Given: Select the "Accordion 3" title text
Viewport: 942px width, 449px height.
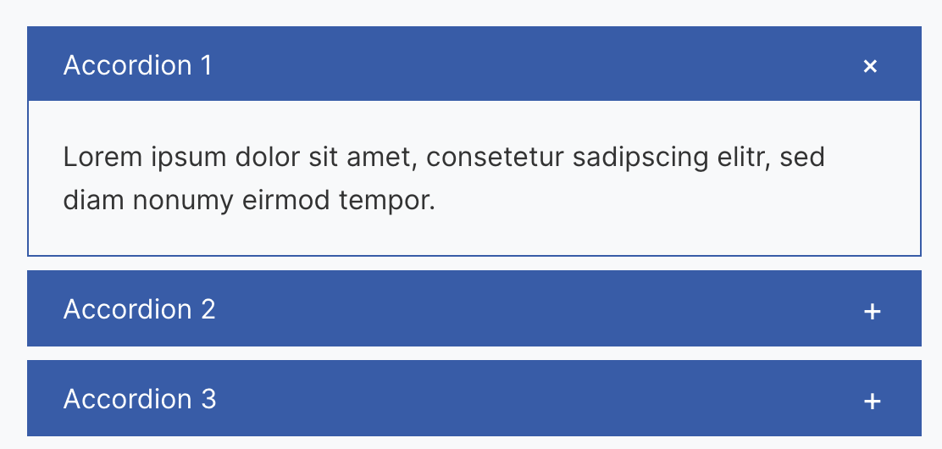Looking at the screenshot, I should point(140,398).
